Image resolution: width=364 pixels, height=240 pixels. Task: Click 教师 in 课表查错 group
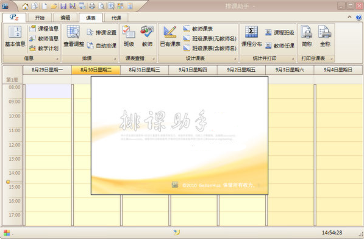pyautogui.click(x=147, y=36)
